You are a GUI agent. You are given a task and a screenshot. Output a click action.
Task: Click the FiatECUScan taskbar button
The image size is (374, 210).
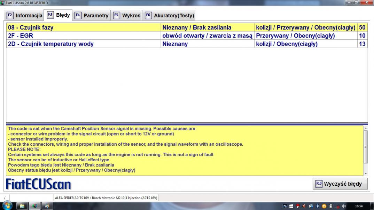34,206
